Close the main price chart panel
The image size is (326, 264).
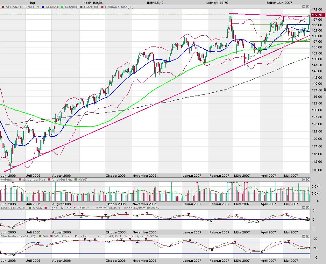308,6
